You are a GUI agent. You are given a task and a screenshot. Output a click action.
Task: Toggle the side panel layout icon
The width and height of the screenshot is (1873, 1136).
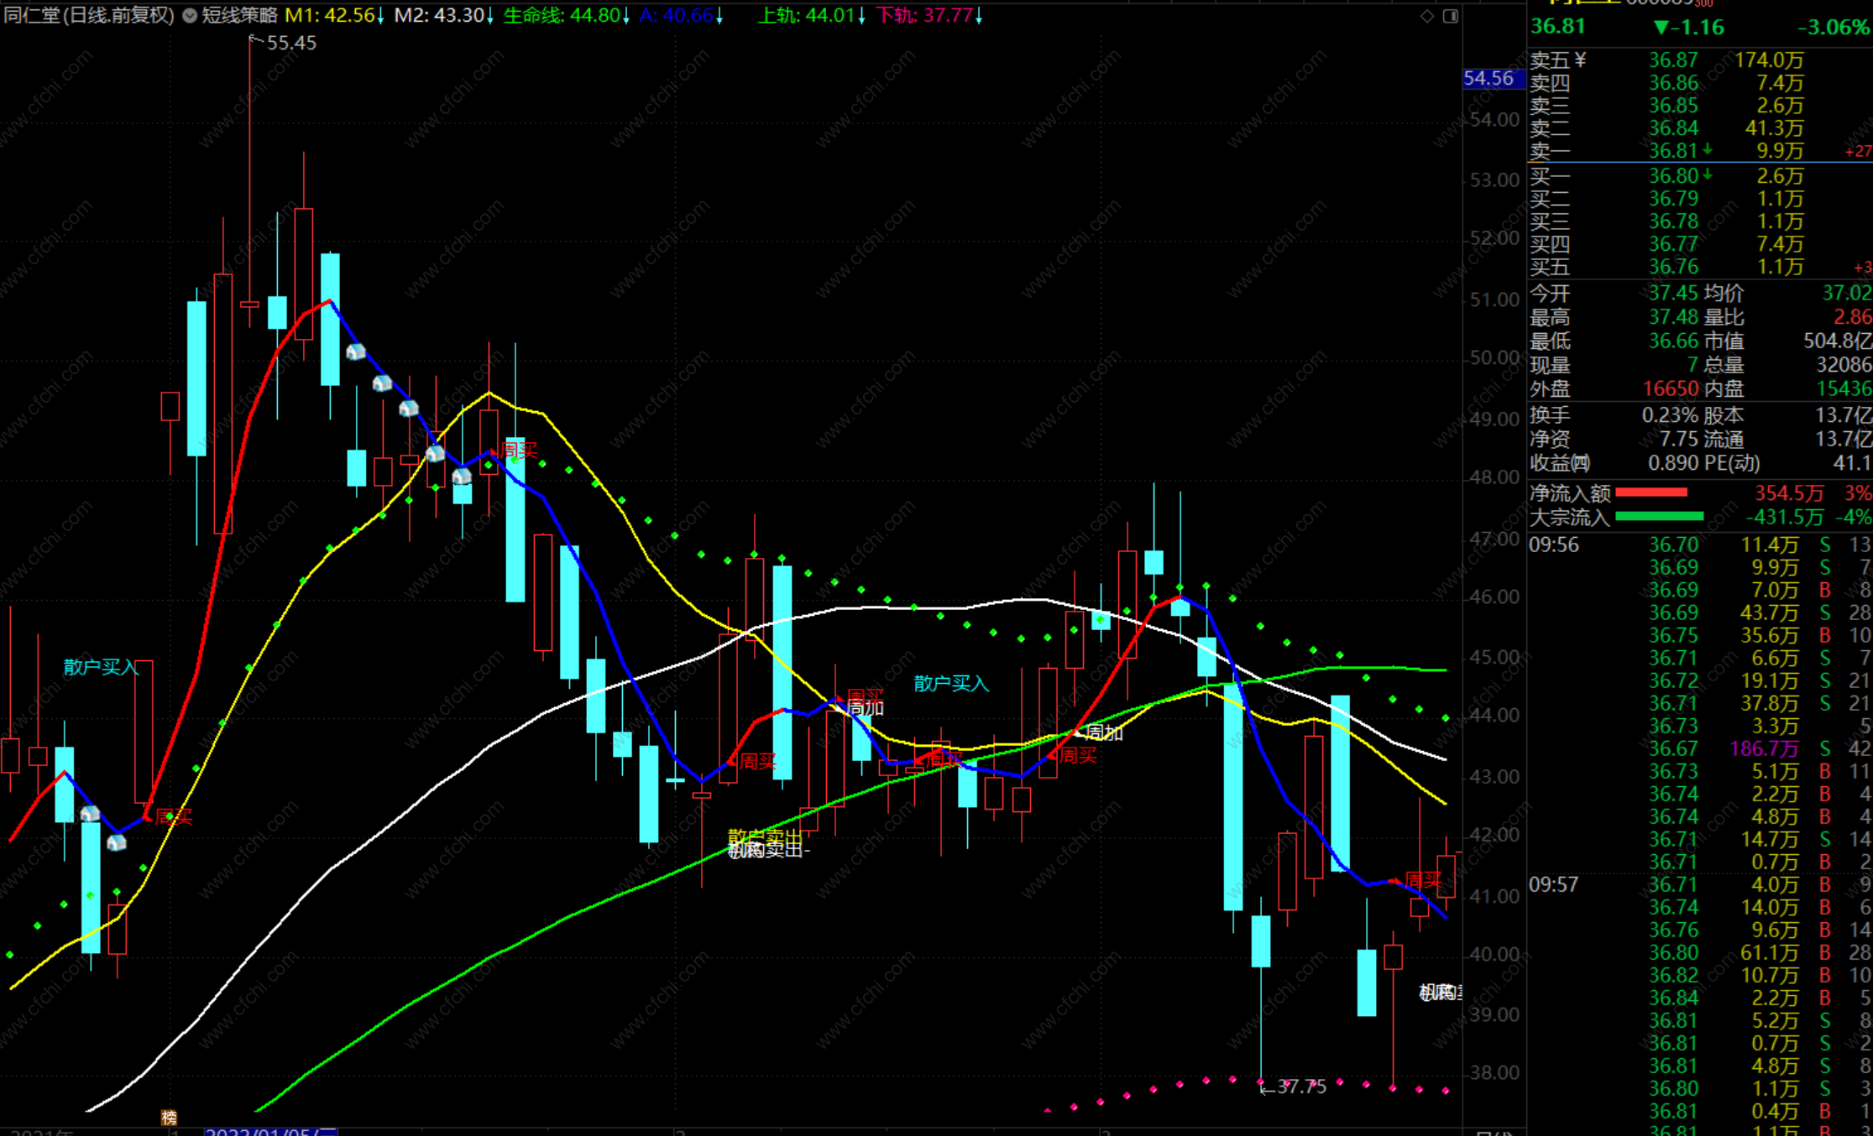[1450, 16]
